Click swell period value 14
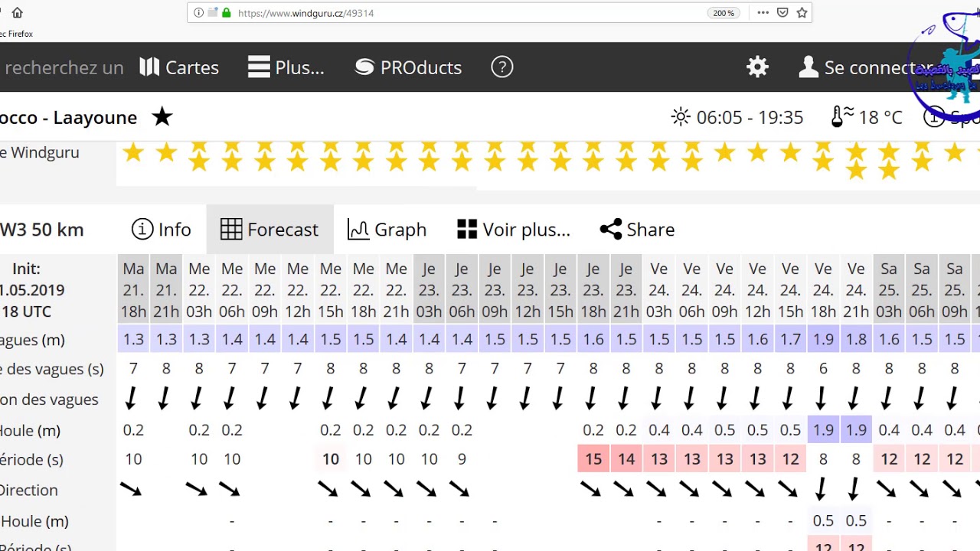Viewport: 980px width, 551px height. click(x=626, y=459)
